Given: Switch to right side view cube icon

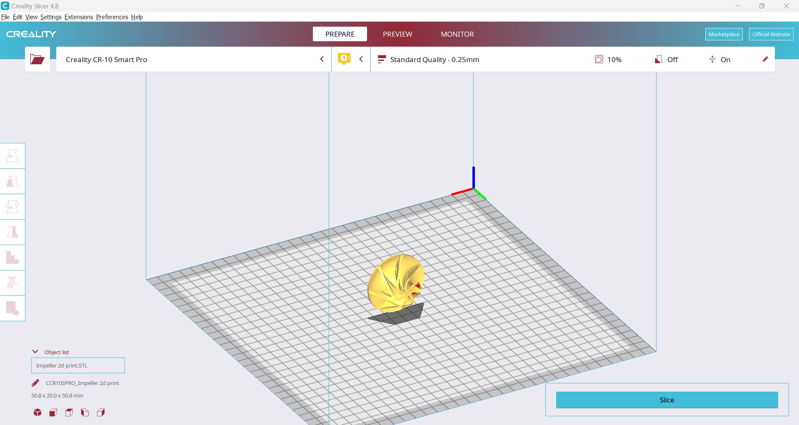Looking at the screenshot, I should point(101,412).
